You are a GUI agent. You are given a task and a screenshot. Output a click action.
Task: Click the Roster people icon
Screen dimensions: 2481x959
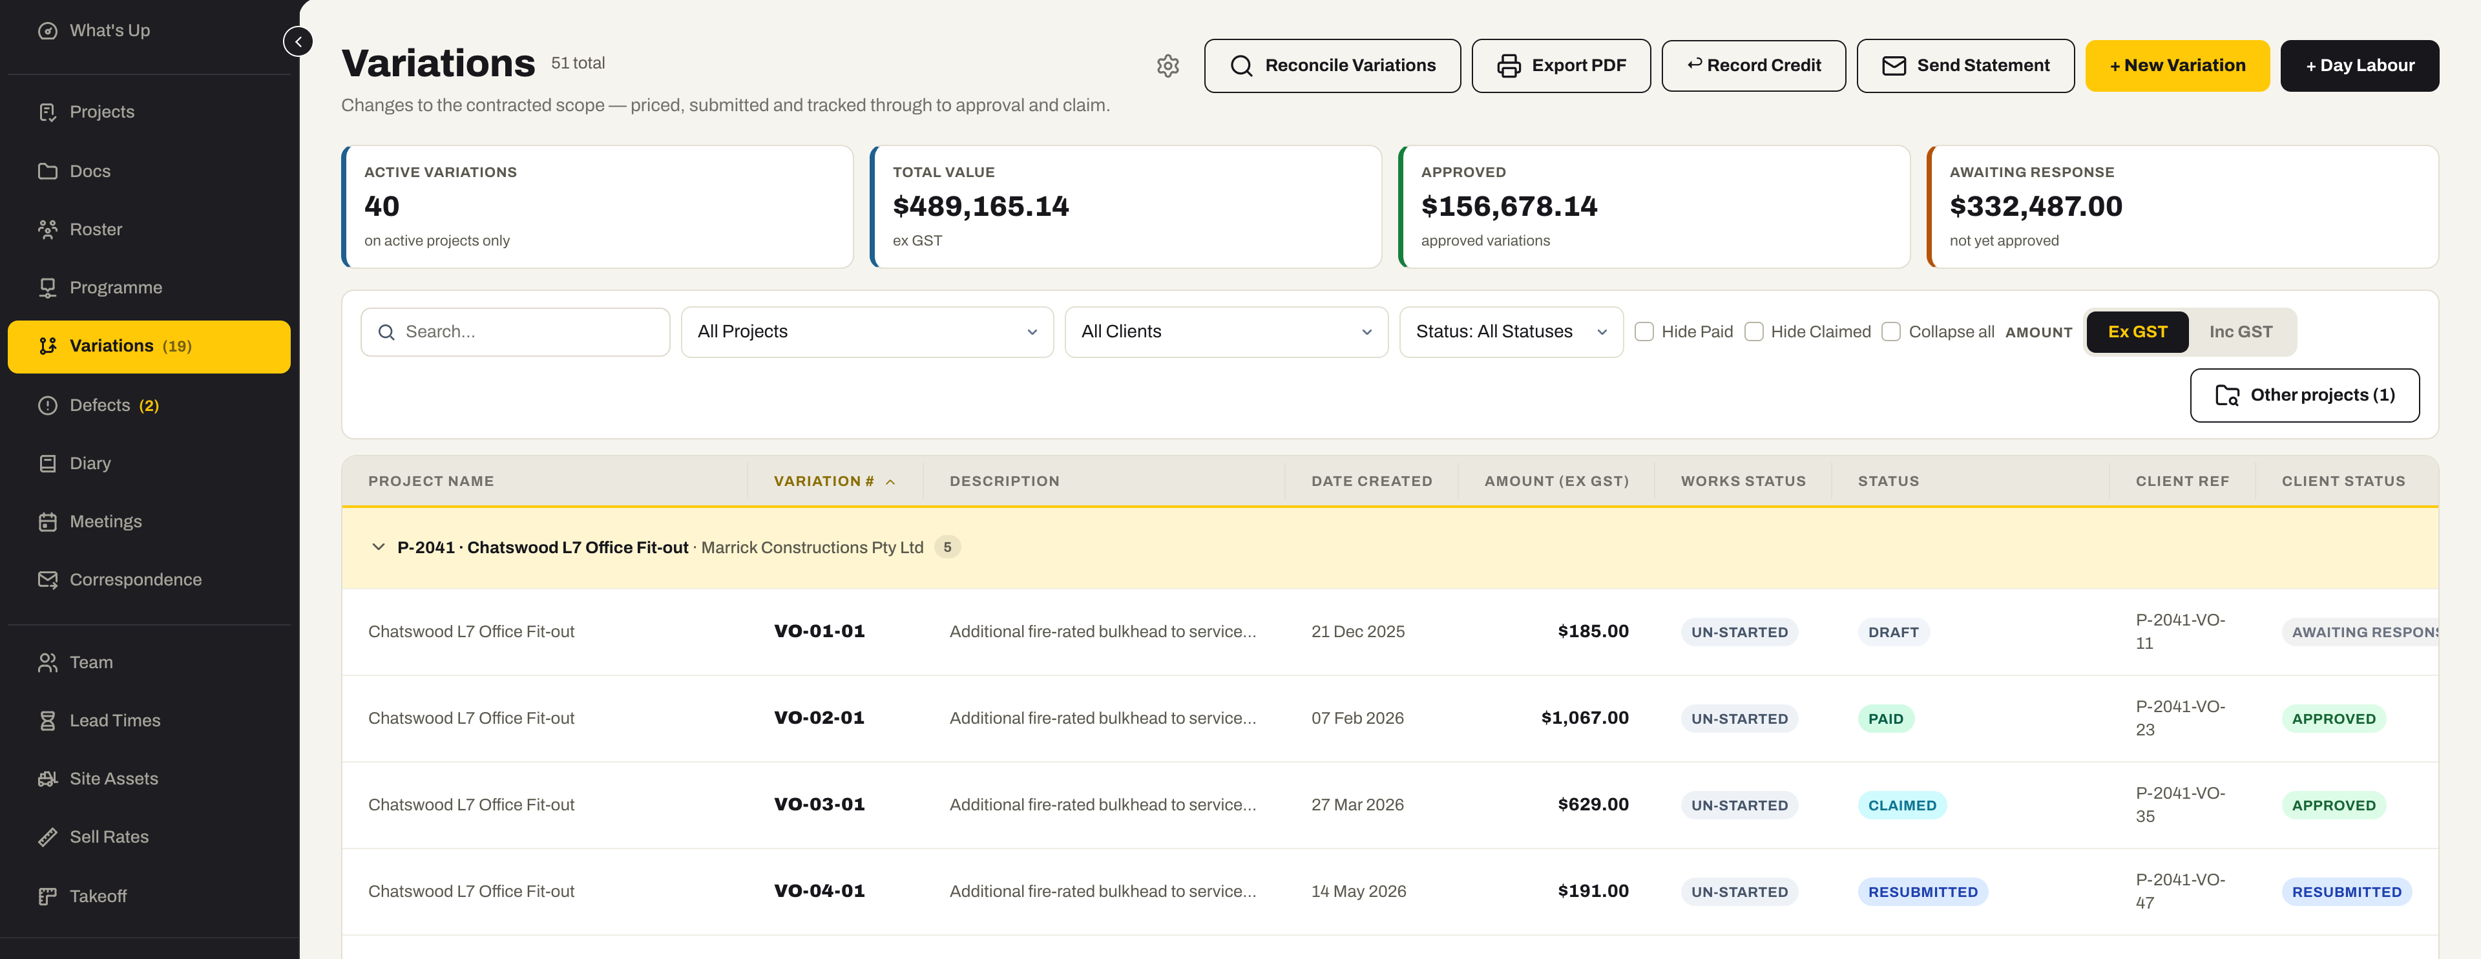tap(47, 229)
